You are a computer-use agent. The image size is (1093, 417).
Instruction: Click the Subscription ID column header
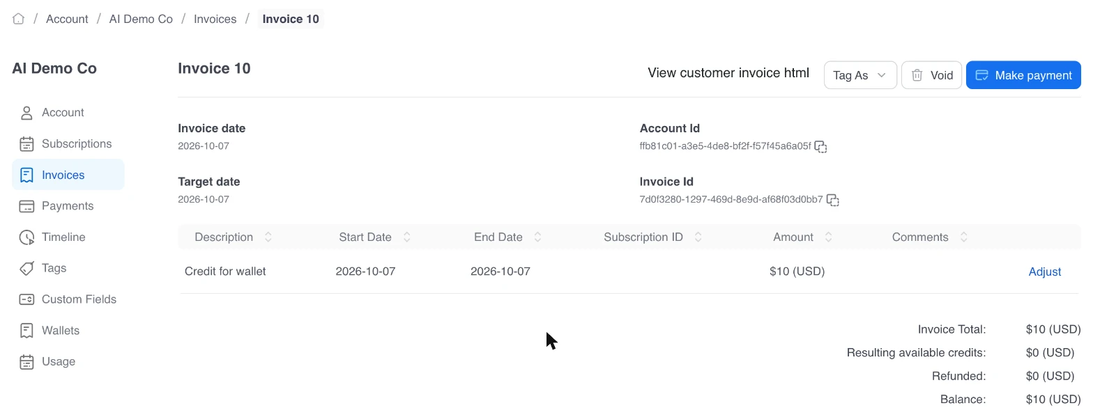click(x=643, y=237)
